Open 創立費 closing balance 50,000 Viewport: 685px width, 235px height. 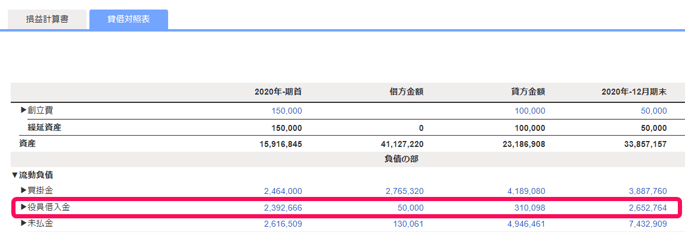pos(653,111)
